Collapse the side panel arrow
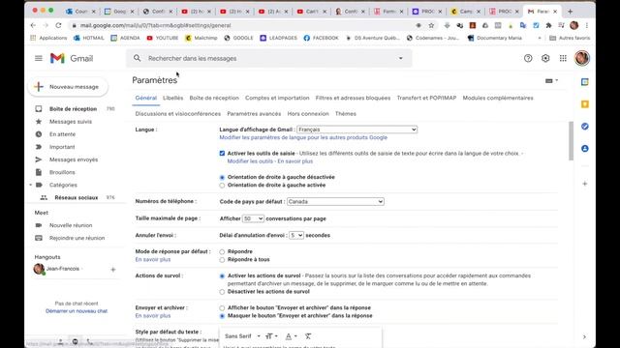This screenshot has height=348, width=620. click(584, 337)
